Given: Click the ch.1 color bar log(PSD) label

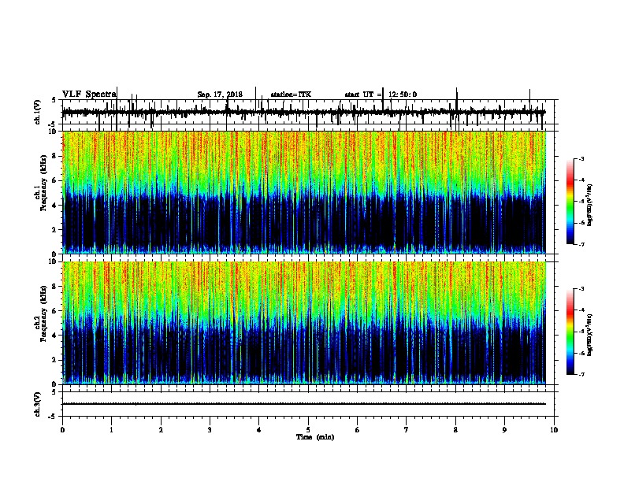Looking at the screenshot, I should click(x=589, y=205).
